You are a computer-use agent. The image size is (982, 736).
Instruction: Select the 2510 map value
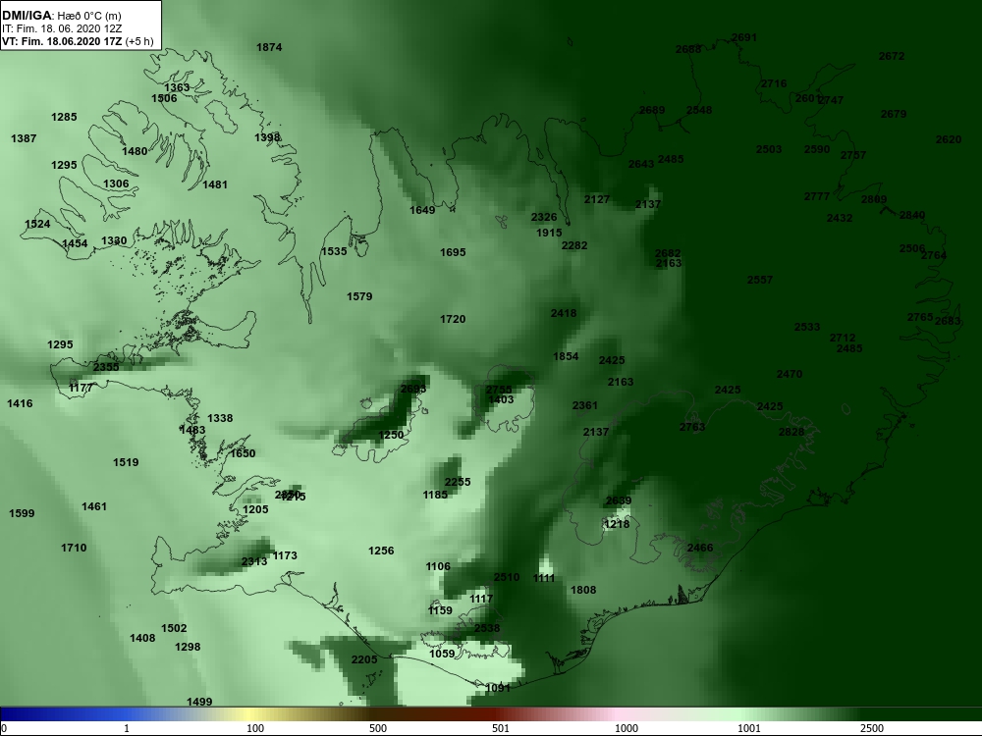507,577
